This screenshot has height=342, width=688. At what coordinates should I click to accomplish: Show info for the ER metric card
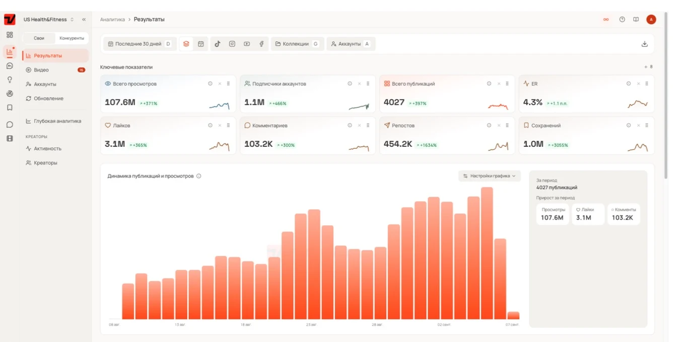pos(629,83)
